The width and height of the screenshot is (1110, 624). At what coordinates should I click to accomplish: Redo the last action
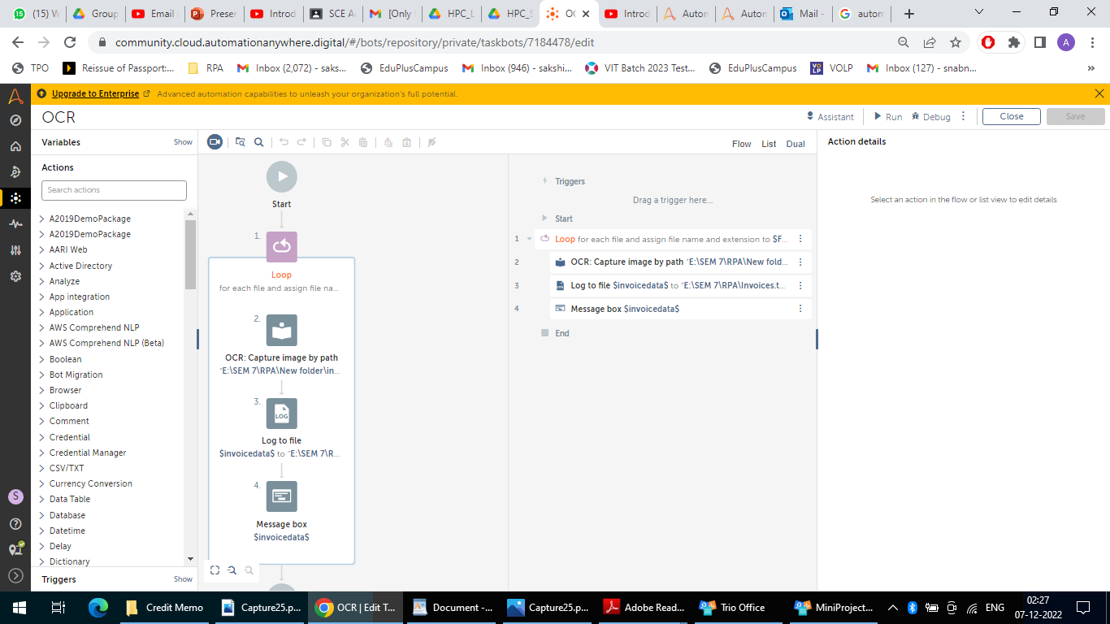[301, 142]
